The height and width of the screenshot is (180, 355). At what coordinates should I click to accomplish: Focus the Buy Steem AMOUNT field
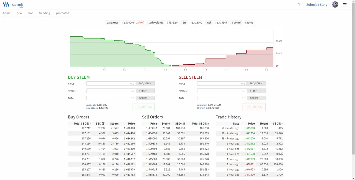click(x=111, y=91)
